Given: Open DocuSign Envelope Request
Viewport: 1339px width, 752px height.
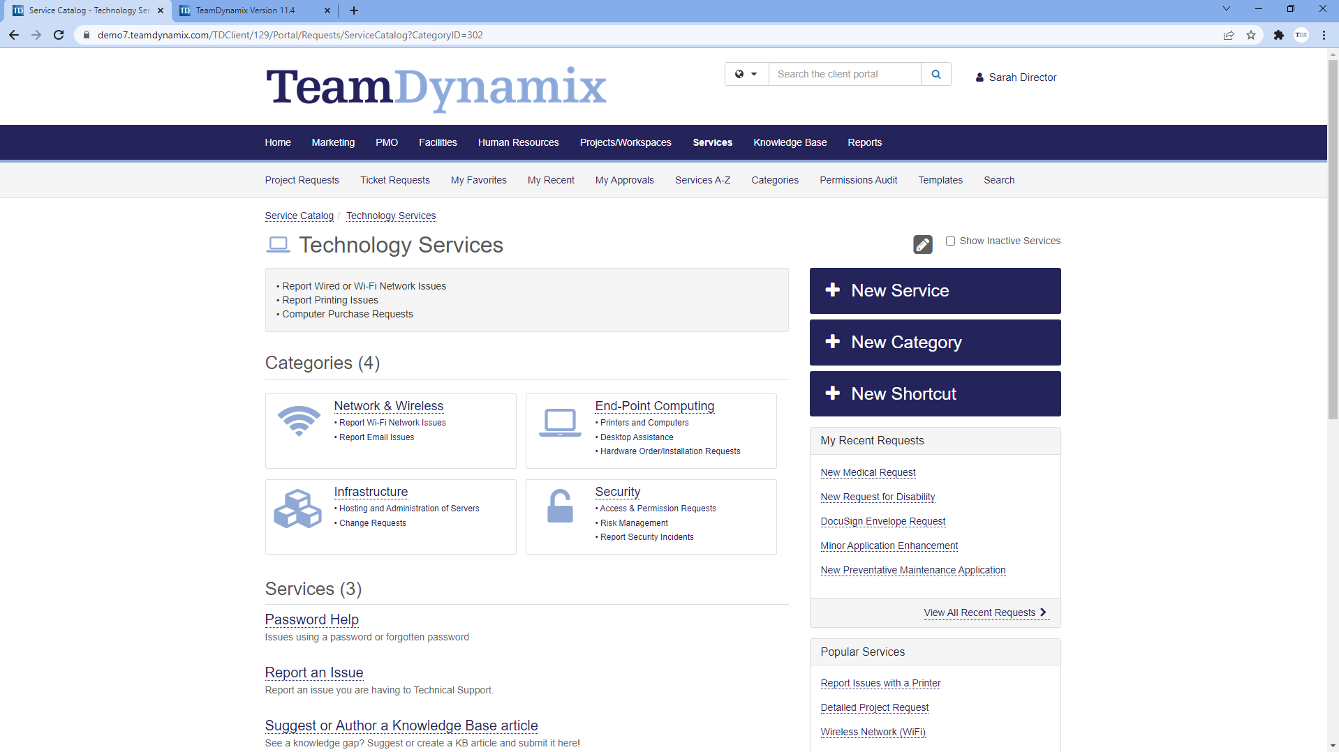Looking at the screenshot, I should click(x=882, y=521).
